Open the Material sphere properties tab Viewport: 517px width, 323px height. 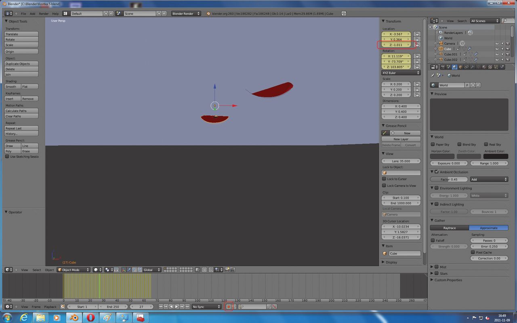pos(484,67)
